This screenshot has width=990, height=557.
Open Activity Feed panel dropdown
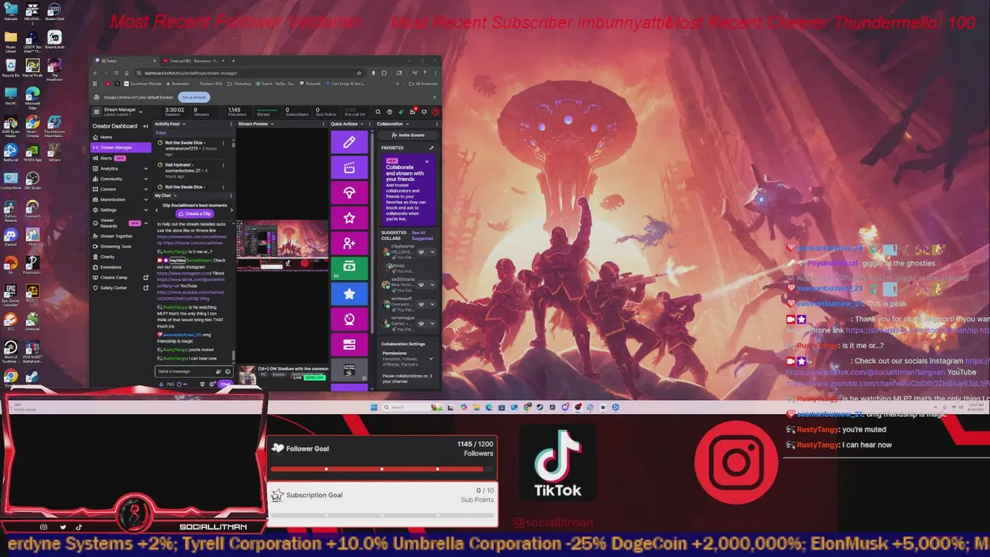click(x=183, y=124)
